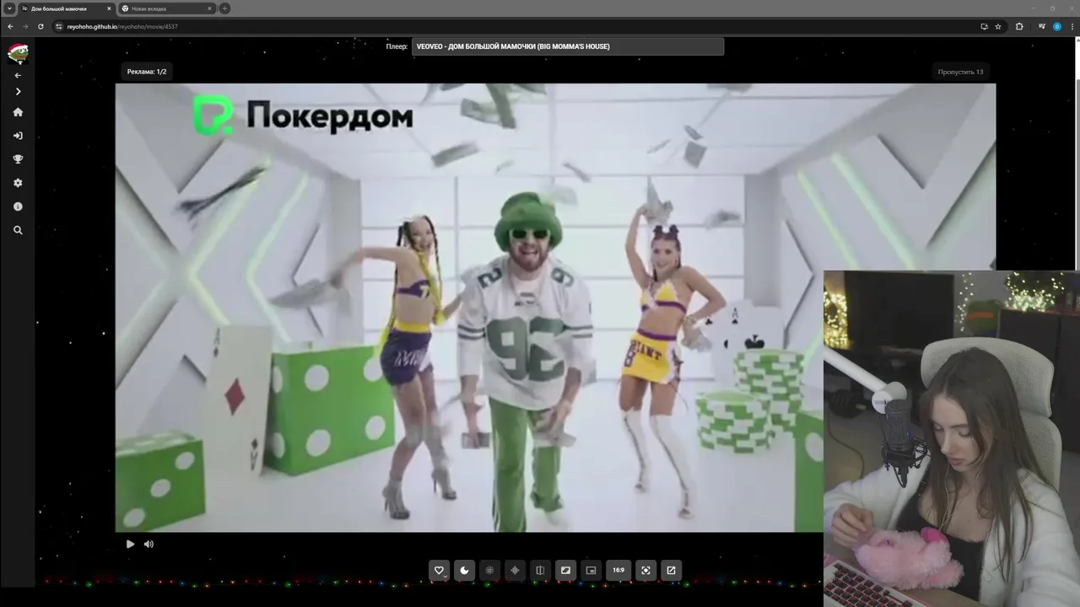Close the Новая вкладка tab
Image resolution: width=1080 pixels, height=607 pixels.
209,8
